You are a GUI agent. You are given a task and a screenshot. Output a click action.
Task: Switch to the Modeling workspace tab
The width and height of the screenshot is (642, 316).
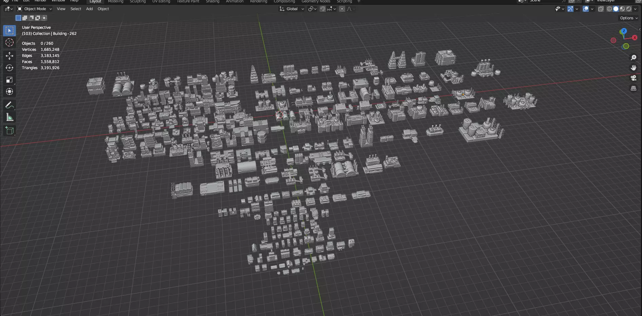(x=115, y=1)
